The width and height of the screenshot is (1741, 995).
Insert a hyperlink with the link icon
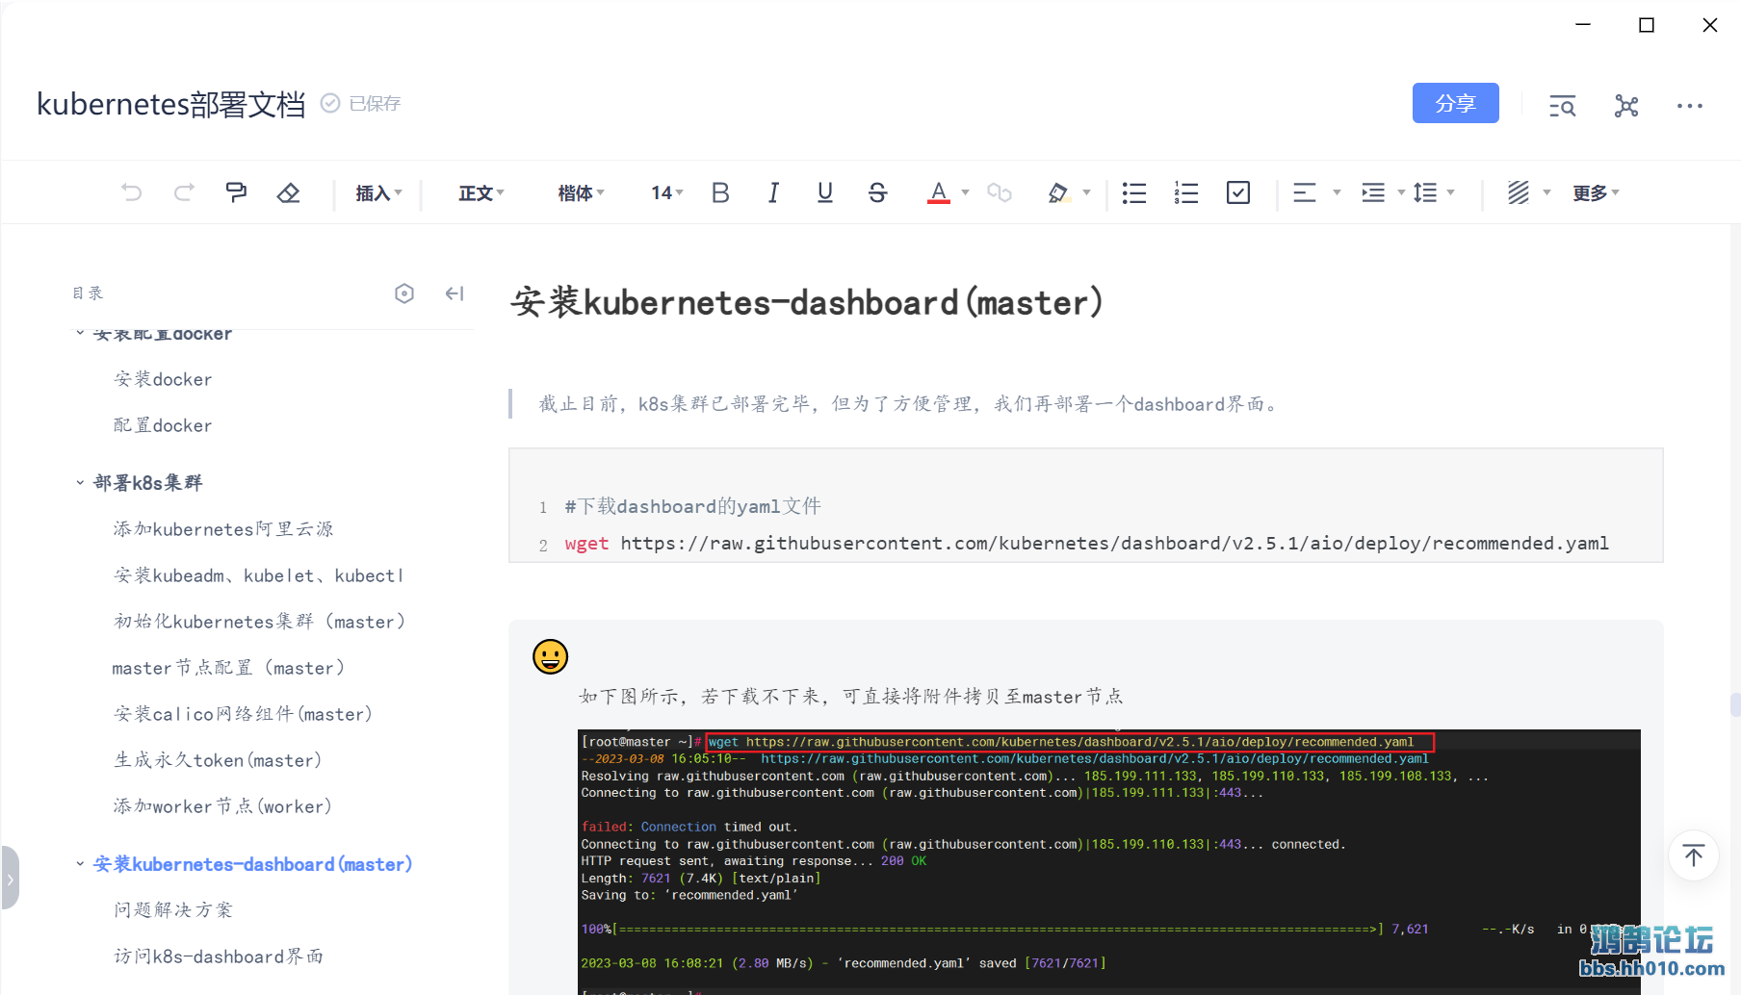click(x=1000, y=192)
